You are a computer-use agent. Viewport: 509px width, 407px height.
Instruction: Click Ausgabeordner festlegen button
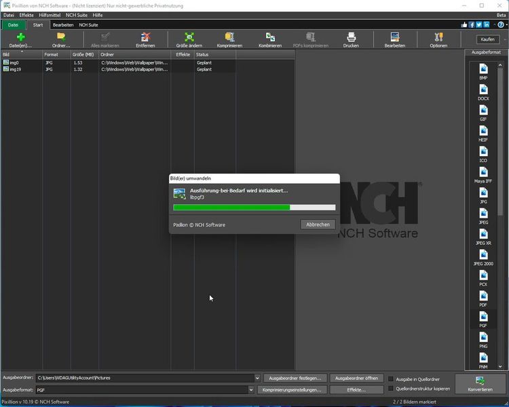click(x=295, y=378)
